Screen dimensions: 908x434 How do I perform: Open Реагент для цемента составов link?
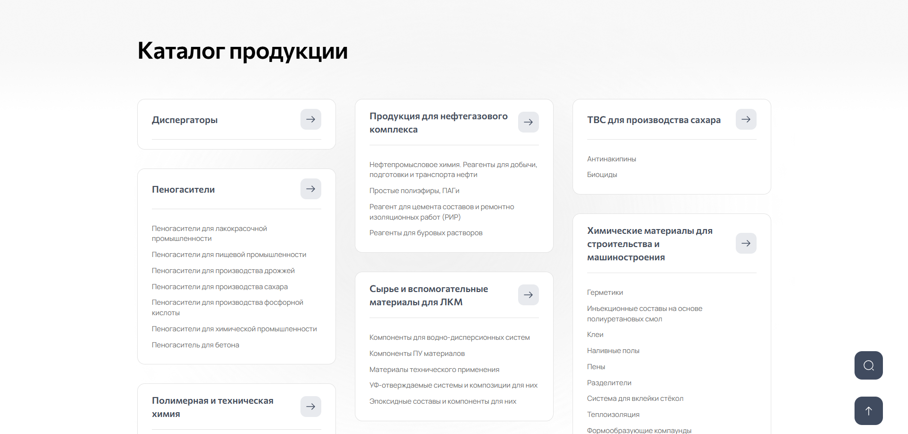tap(441, 212)
